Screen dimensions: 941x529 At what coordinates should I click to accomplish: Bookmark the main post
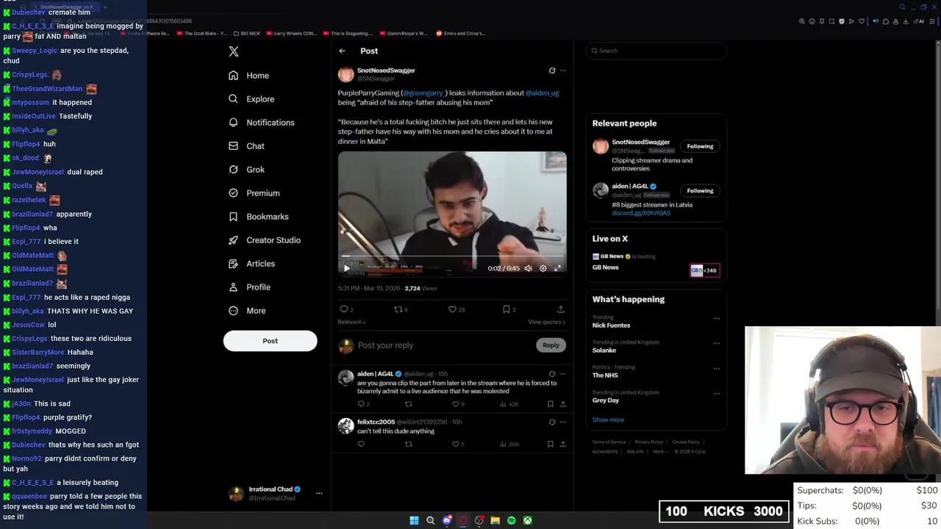coord(506,309)
